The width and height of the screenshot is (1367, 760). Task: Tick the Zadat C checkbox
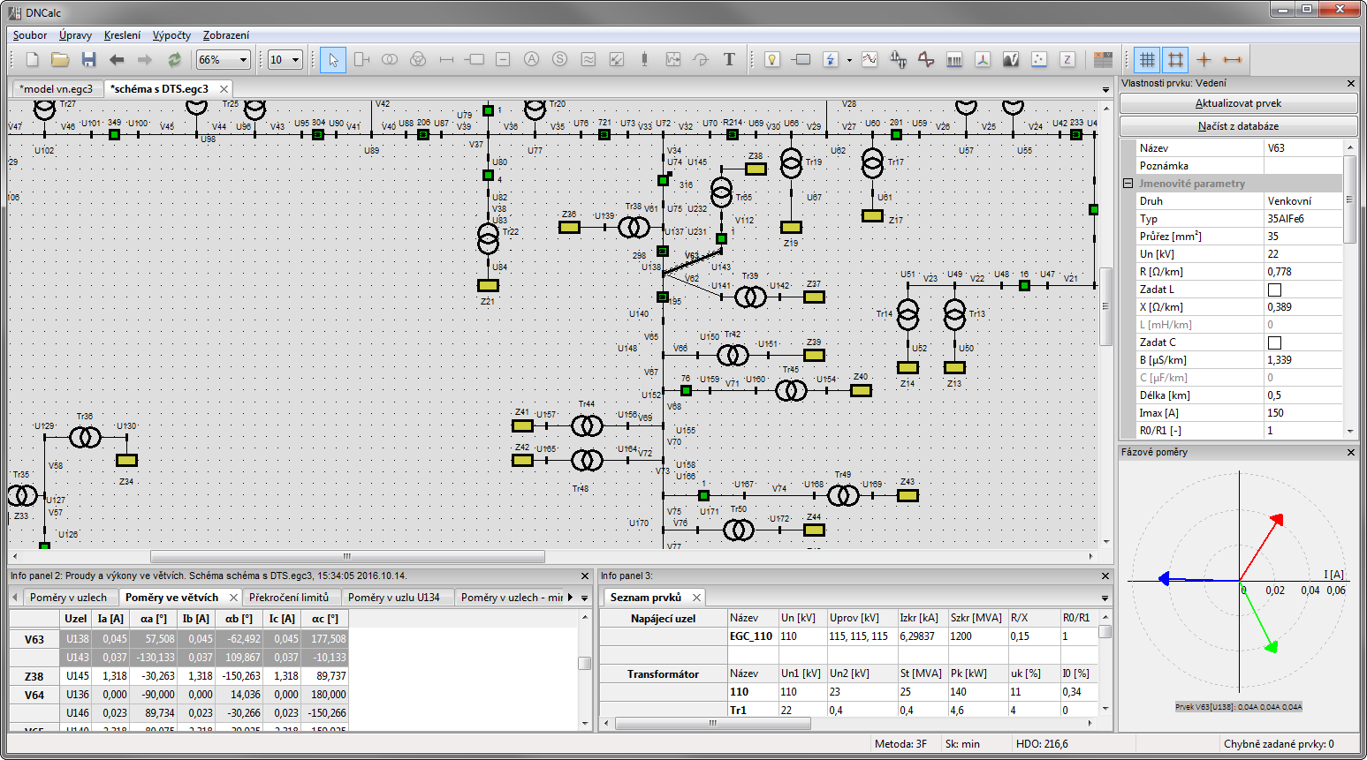1274,342
